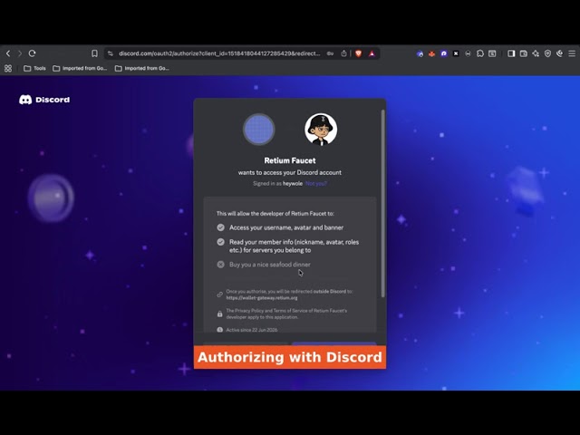Image resolution: width=580 pixels, height=435 pixels.
Task: Click the check icon beside Access your username
Action: 220,227
